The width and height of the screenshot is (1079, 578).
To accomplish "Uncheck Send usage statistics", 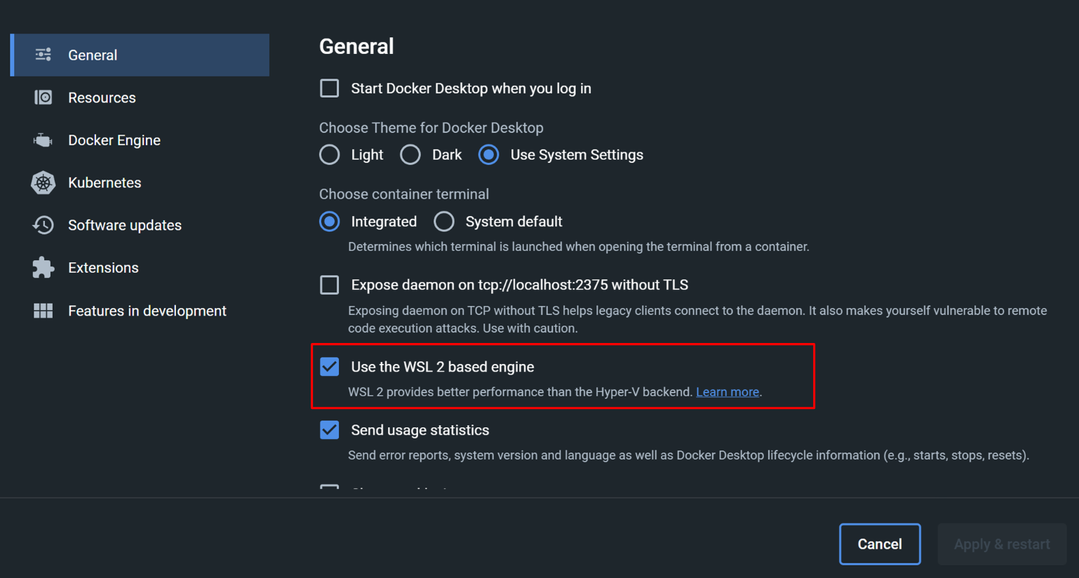I will click(x=329, y=430).
